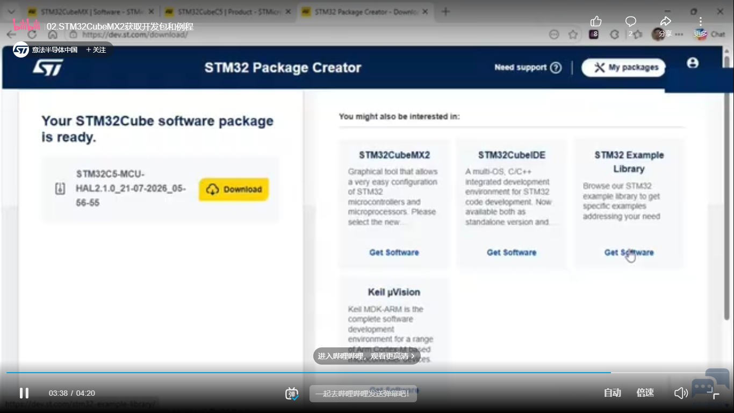Go to the browser home page

(53, 34)
